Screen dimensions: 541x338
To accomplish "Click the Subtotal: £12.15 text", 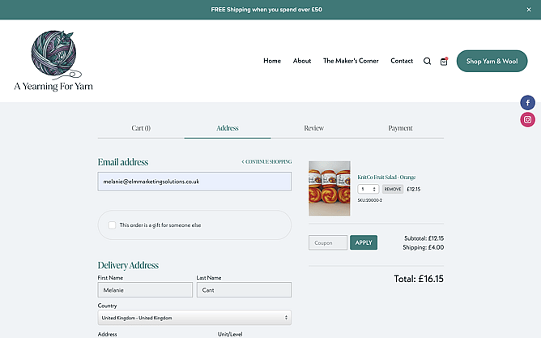I will (424, 238).
